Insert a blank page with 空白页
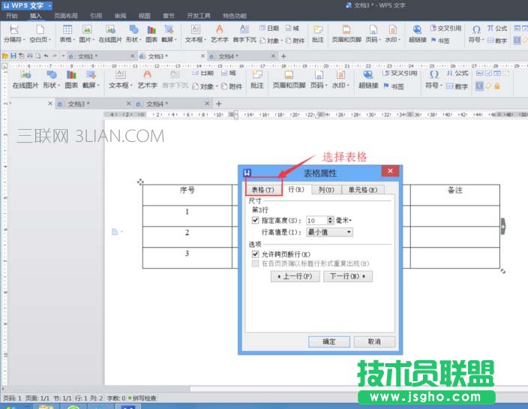Viewport: 528px width, 409px height. point(40,34)
